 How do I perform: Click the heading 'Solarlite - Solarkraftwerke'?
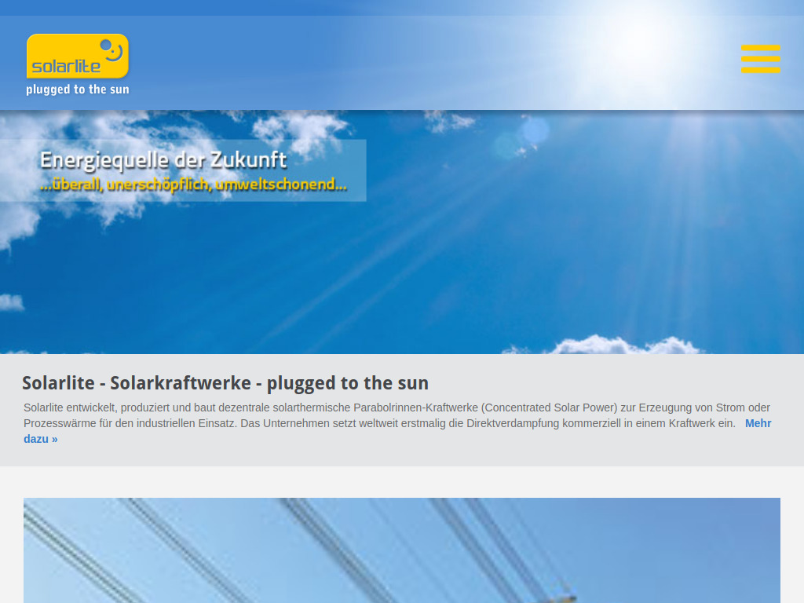tap(225, 383)
